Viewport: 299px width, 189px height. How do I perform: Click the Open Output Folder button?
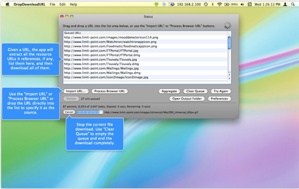tap(187, 98)
